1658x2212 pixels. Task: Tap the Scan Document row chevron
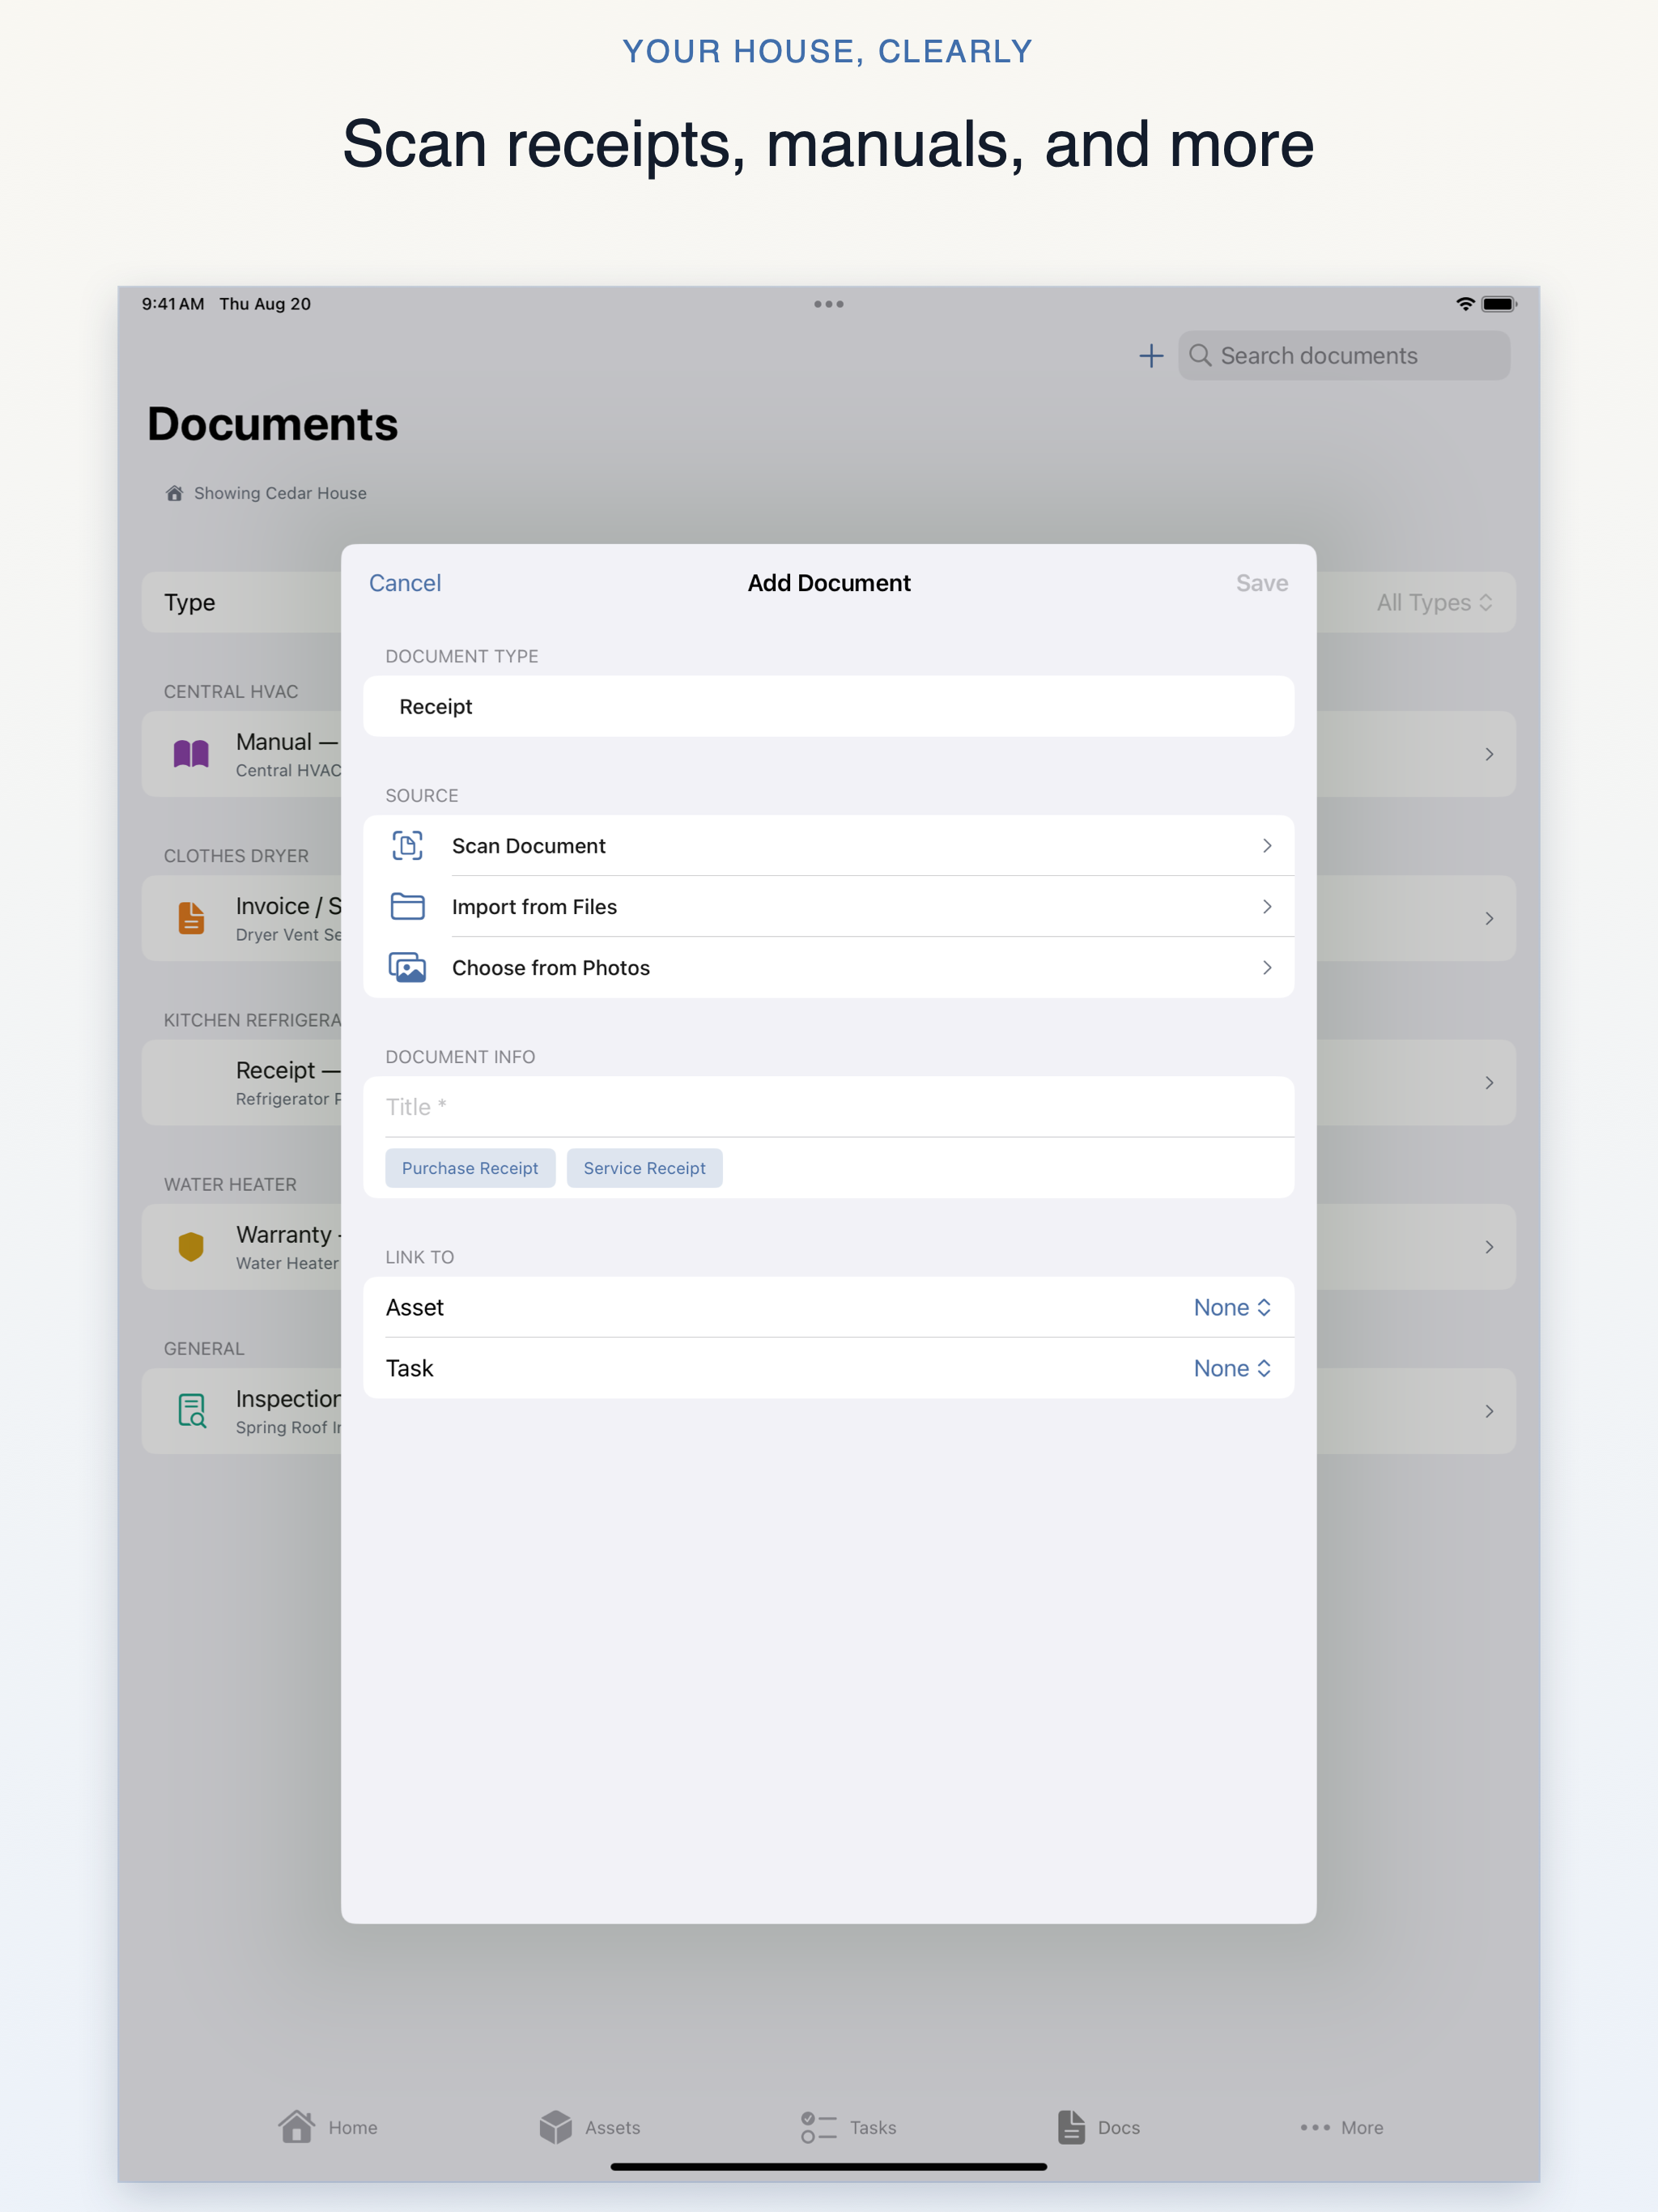1267,846
